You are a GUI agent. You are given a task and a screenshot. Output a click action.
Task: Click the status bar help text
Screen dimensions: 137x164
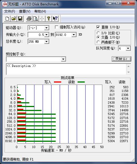[x=18, y=159]
